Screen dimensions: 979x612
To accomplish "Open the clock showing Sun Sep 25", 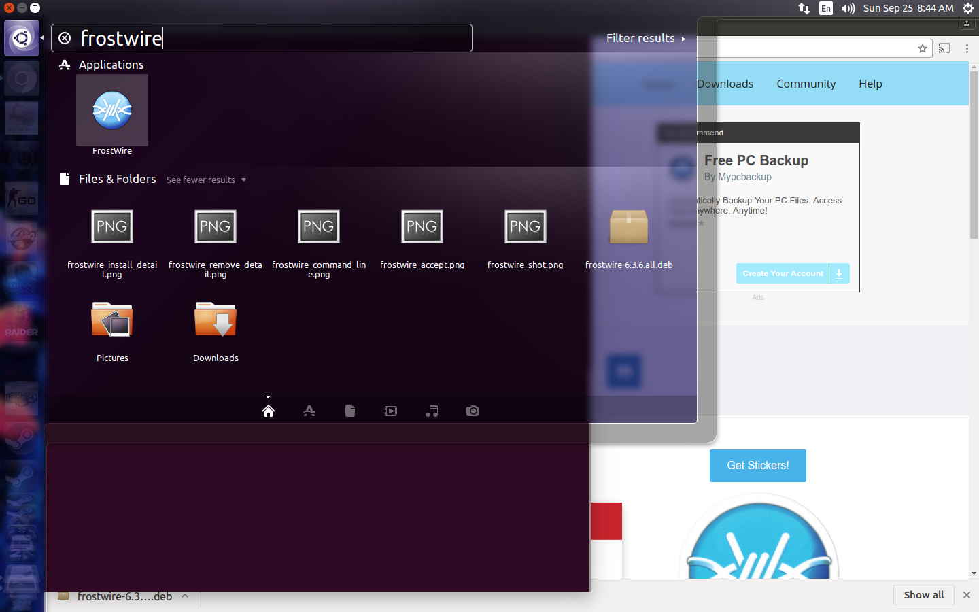I will [908, 8].
